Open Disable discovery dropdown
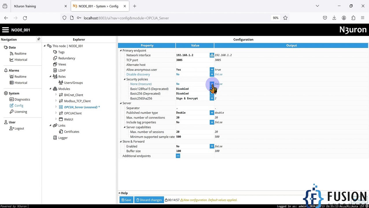This screenshot has width=369, height=208. click(212, 75)
